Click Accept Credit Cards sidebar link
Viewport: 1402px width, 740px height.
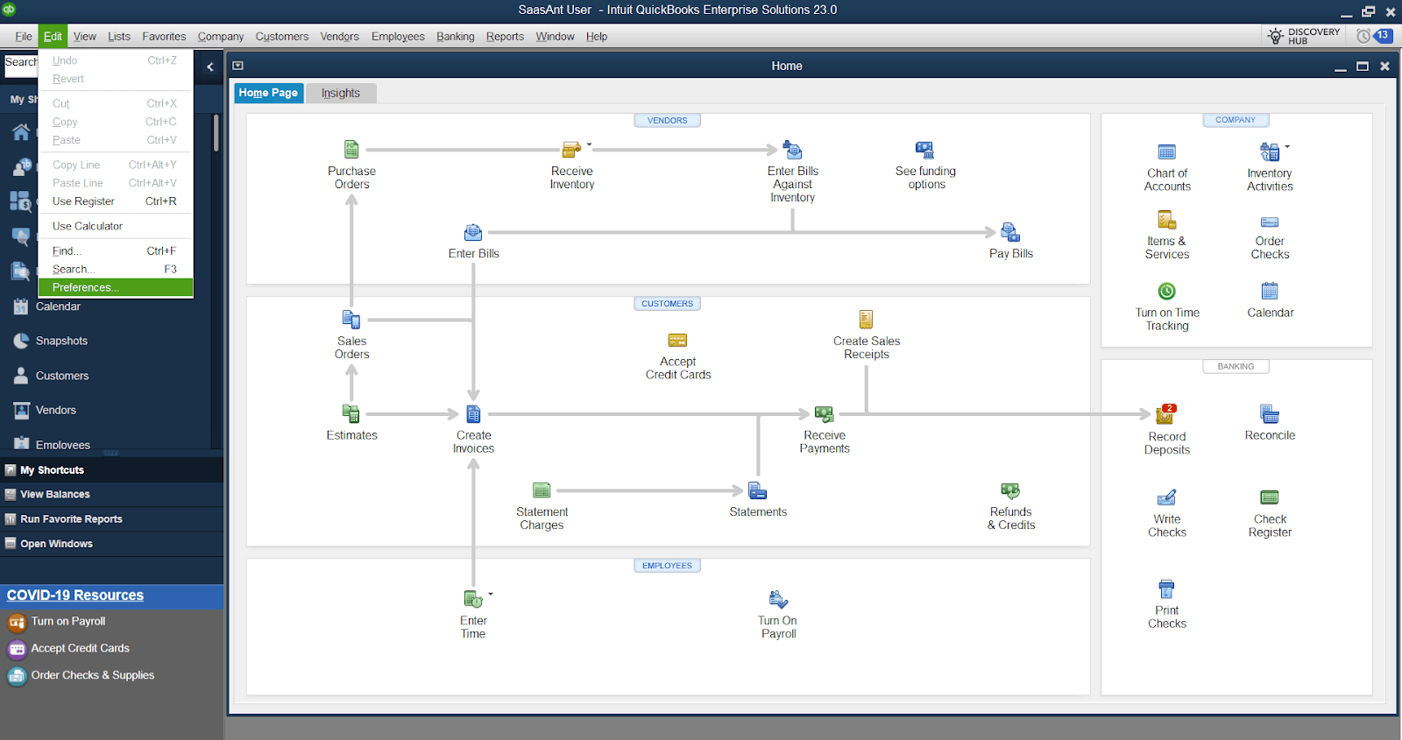coord(80,649)
